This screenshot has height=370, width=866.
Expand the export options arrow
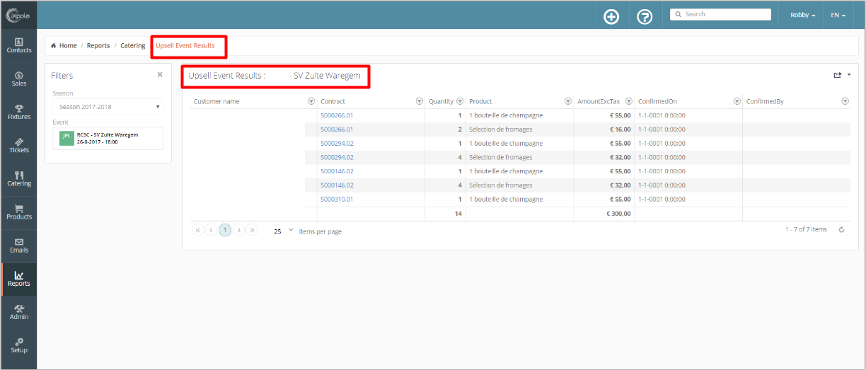click(849, 74)
